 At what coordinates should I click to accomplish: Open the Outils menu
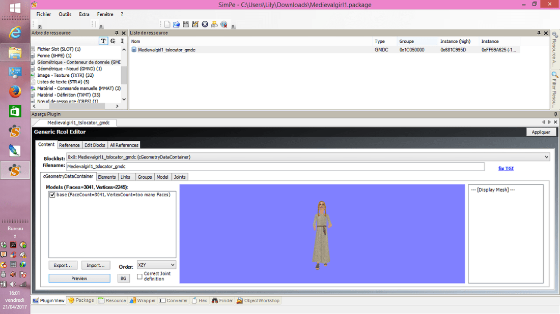(65, 14)
